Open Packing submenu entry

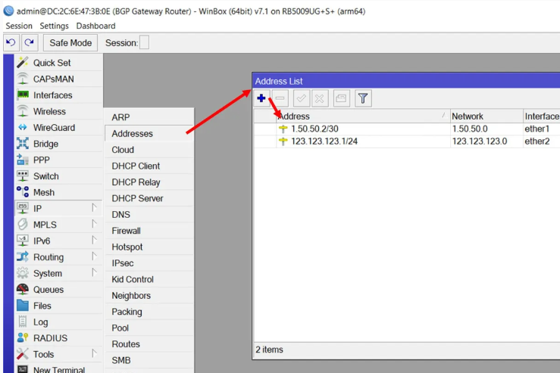(x=149, y=312)
